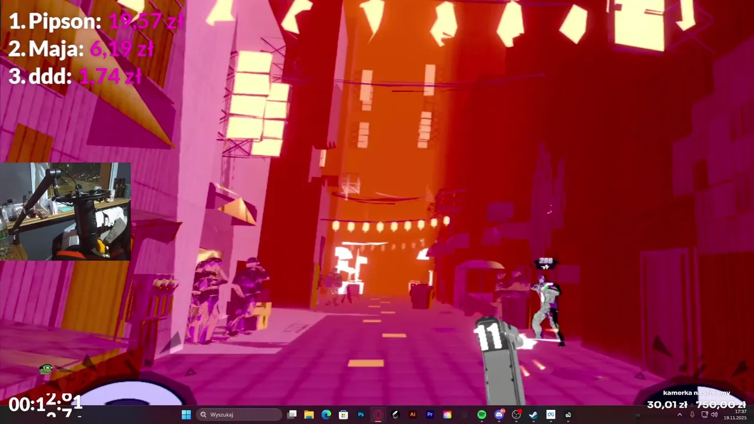Switch to Spotify in the taskbar
The height and width of the screenshot is (424, 754).
482,415
